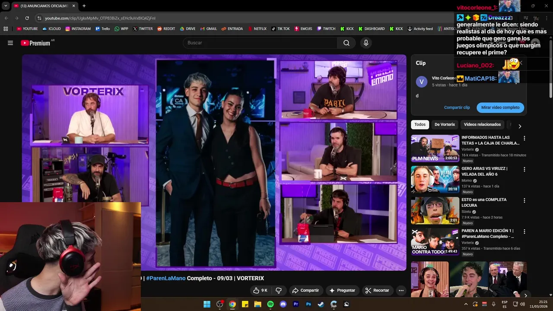This screenshot has height=311, width=553.
Task: Click Compartir clip link
Action: click(x=457, y=108)
